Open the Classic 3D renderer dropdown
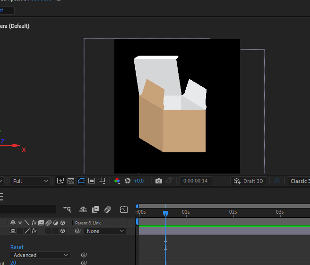 299,181
